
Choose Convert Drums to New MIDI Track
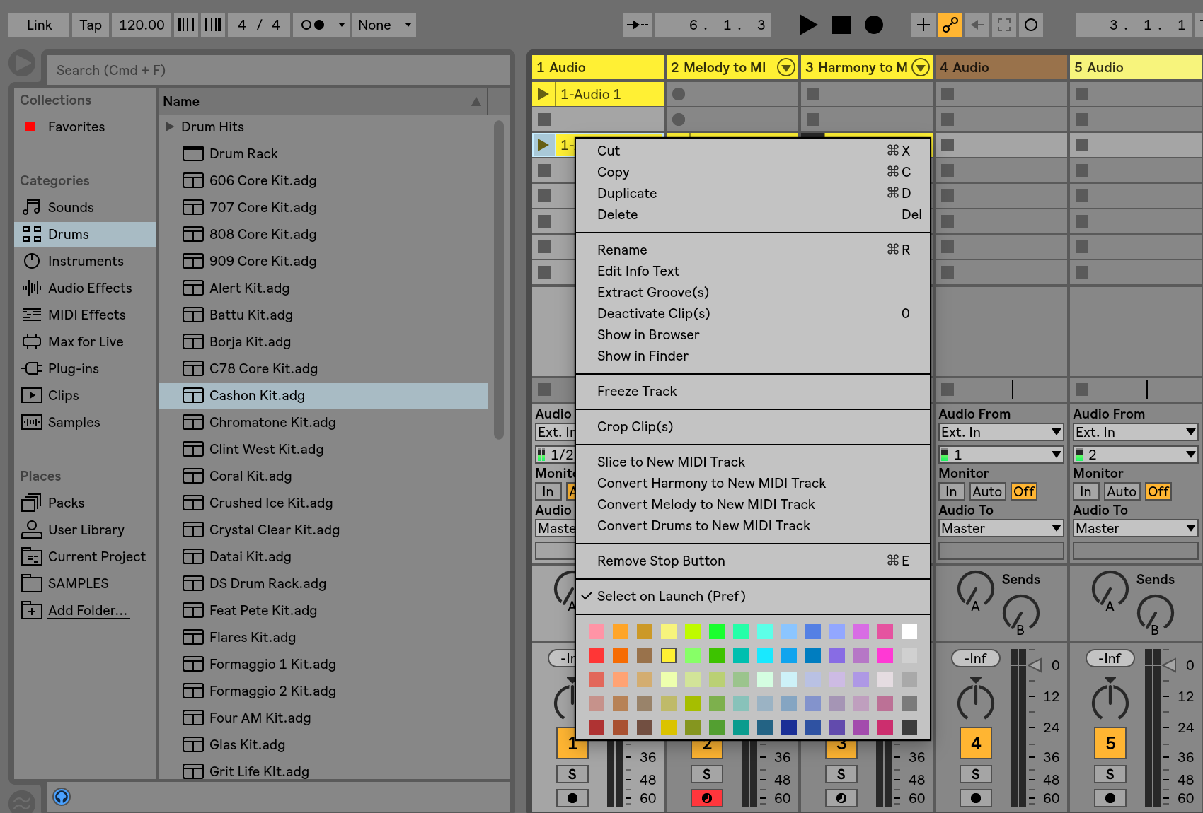(753, 525)
